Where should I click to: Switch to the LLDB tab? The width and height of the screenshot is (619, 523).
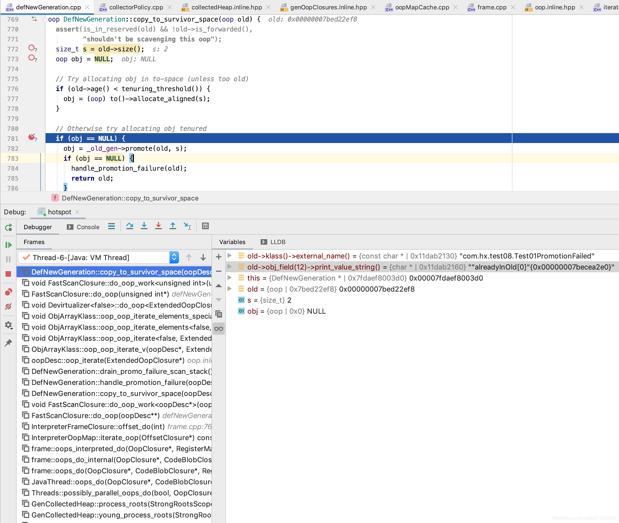click(277, 242)
